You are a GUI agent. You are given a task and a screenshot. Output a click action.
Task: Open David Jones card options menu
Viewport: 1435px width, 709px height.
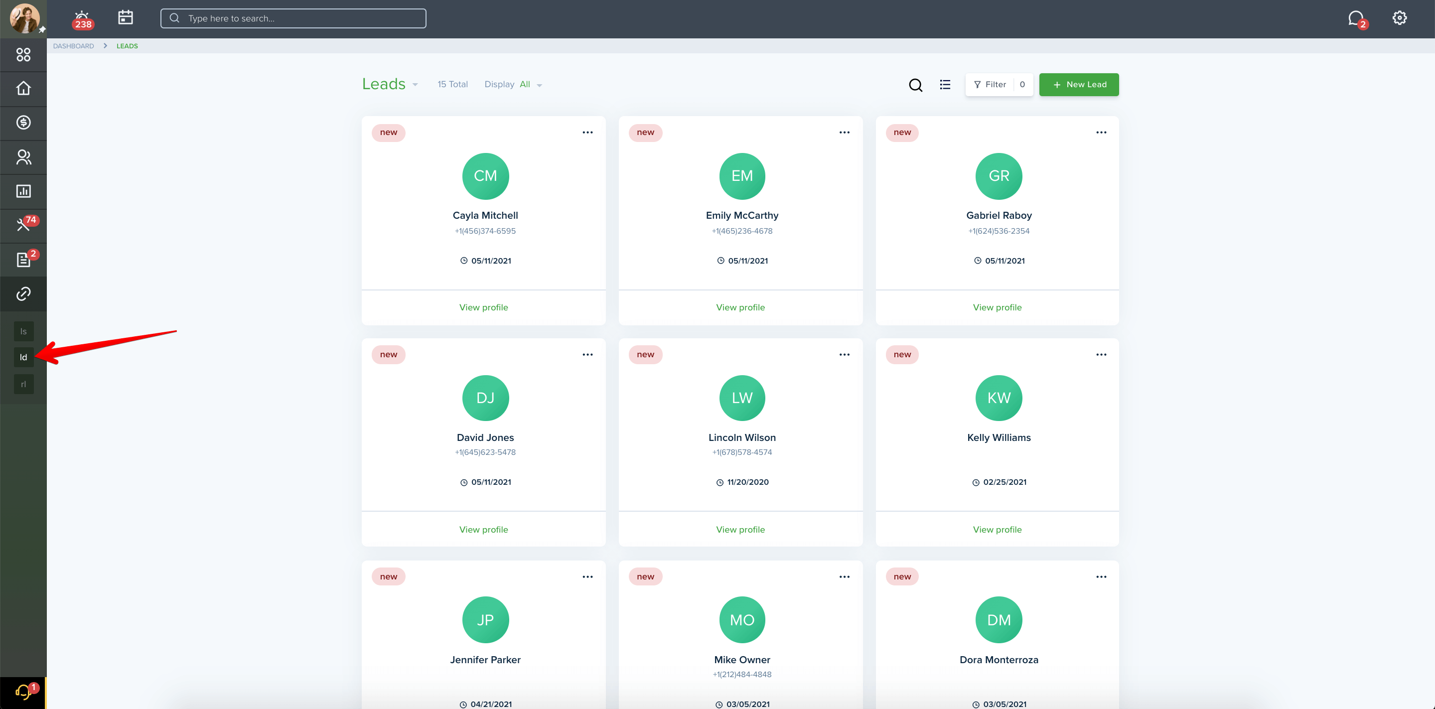[588, 355]
